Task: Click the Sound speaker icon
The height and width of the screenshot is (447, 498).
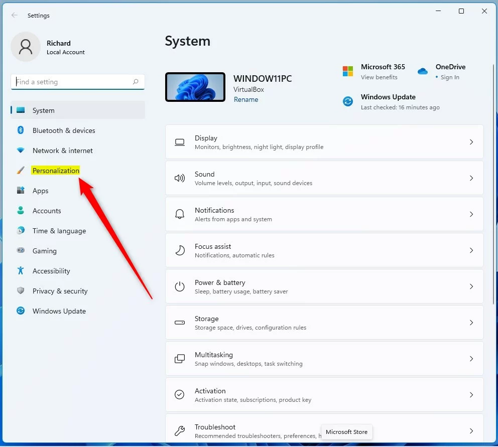Action: (x=179, y=178)
